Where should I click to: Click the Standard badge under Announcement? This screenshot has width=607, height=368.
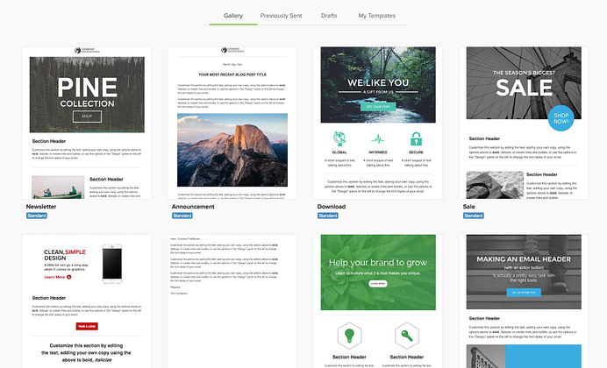click(x=182, y=216)
